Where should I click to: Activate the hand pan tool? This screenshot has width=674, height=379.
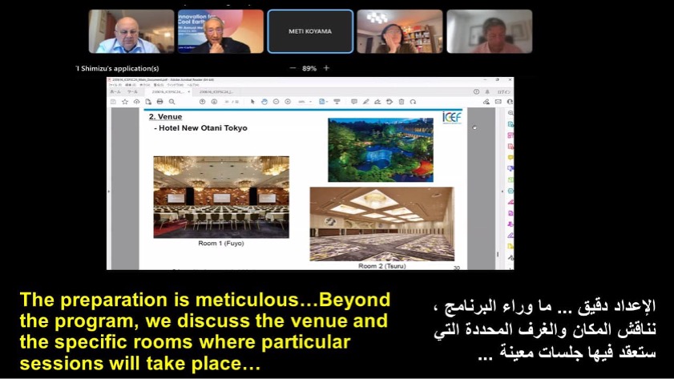[x=264, y=102]
